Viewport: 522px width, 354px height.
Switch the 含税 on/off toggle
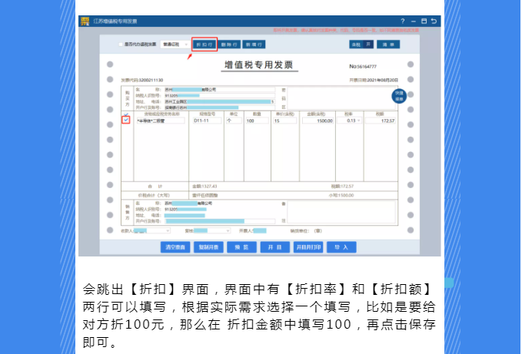pos(361,45)
